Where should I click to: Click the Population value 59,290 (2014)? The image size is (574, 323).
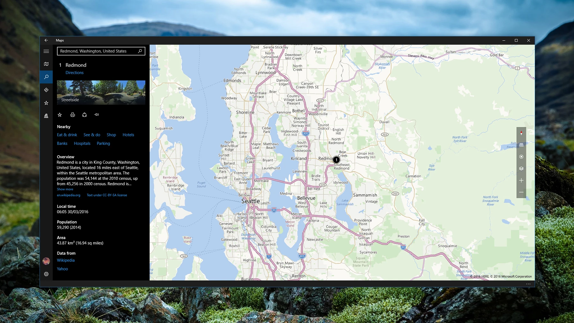[x=69, y=227]
